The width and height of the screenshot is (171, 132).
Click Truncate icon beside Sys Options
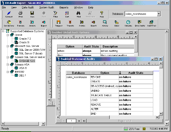(x=21, y=23)
